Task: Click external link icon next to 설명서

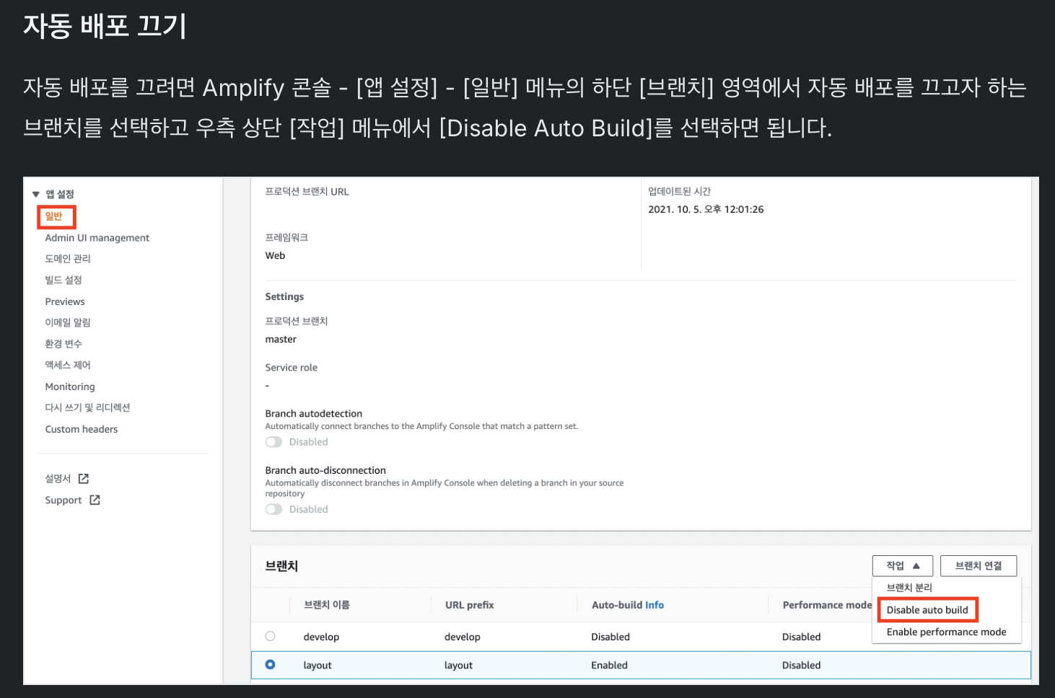Action: (x=84, y=479)
